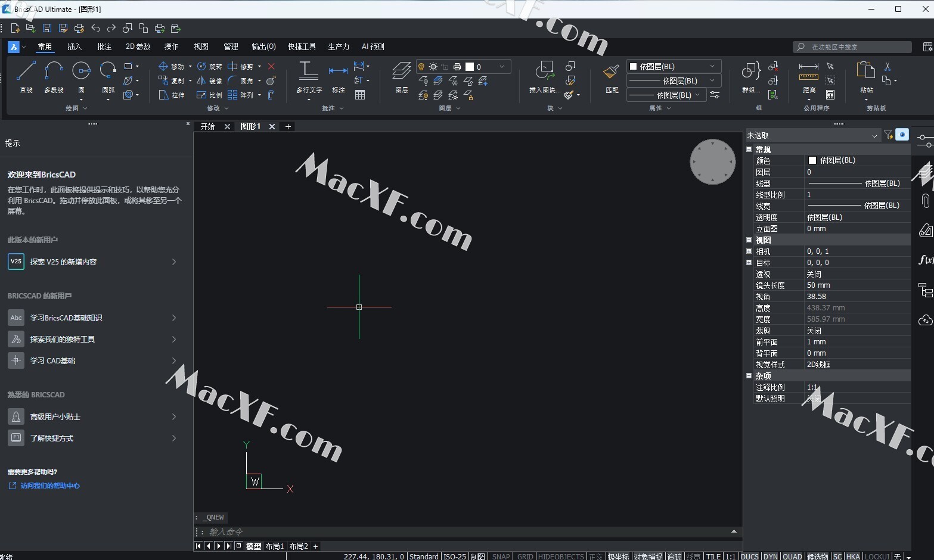This screenshot has height=560, width=934.
Task: Open 了解快捷方式 tip
Action: [x=92, y=438]
